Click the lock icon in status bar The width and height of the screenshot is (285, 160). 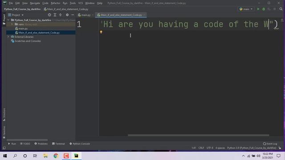click(280, 148)
